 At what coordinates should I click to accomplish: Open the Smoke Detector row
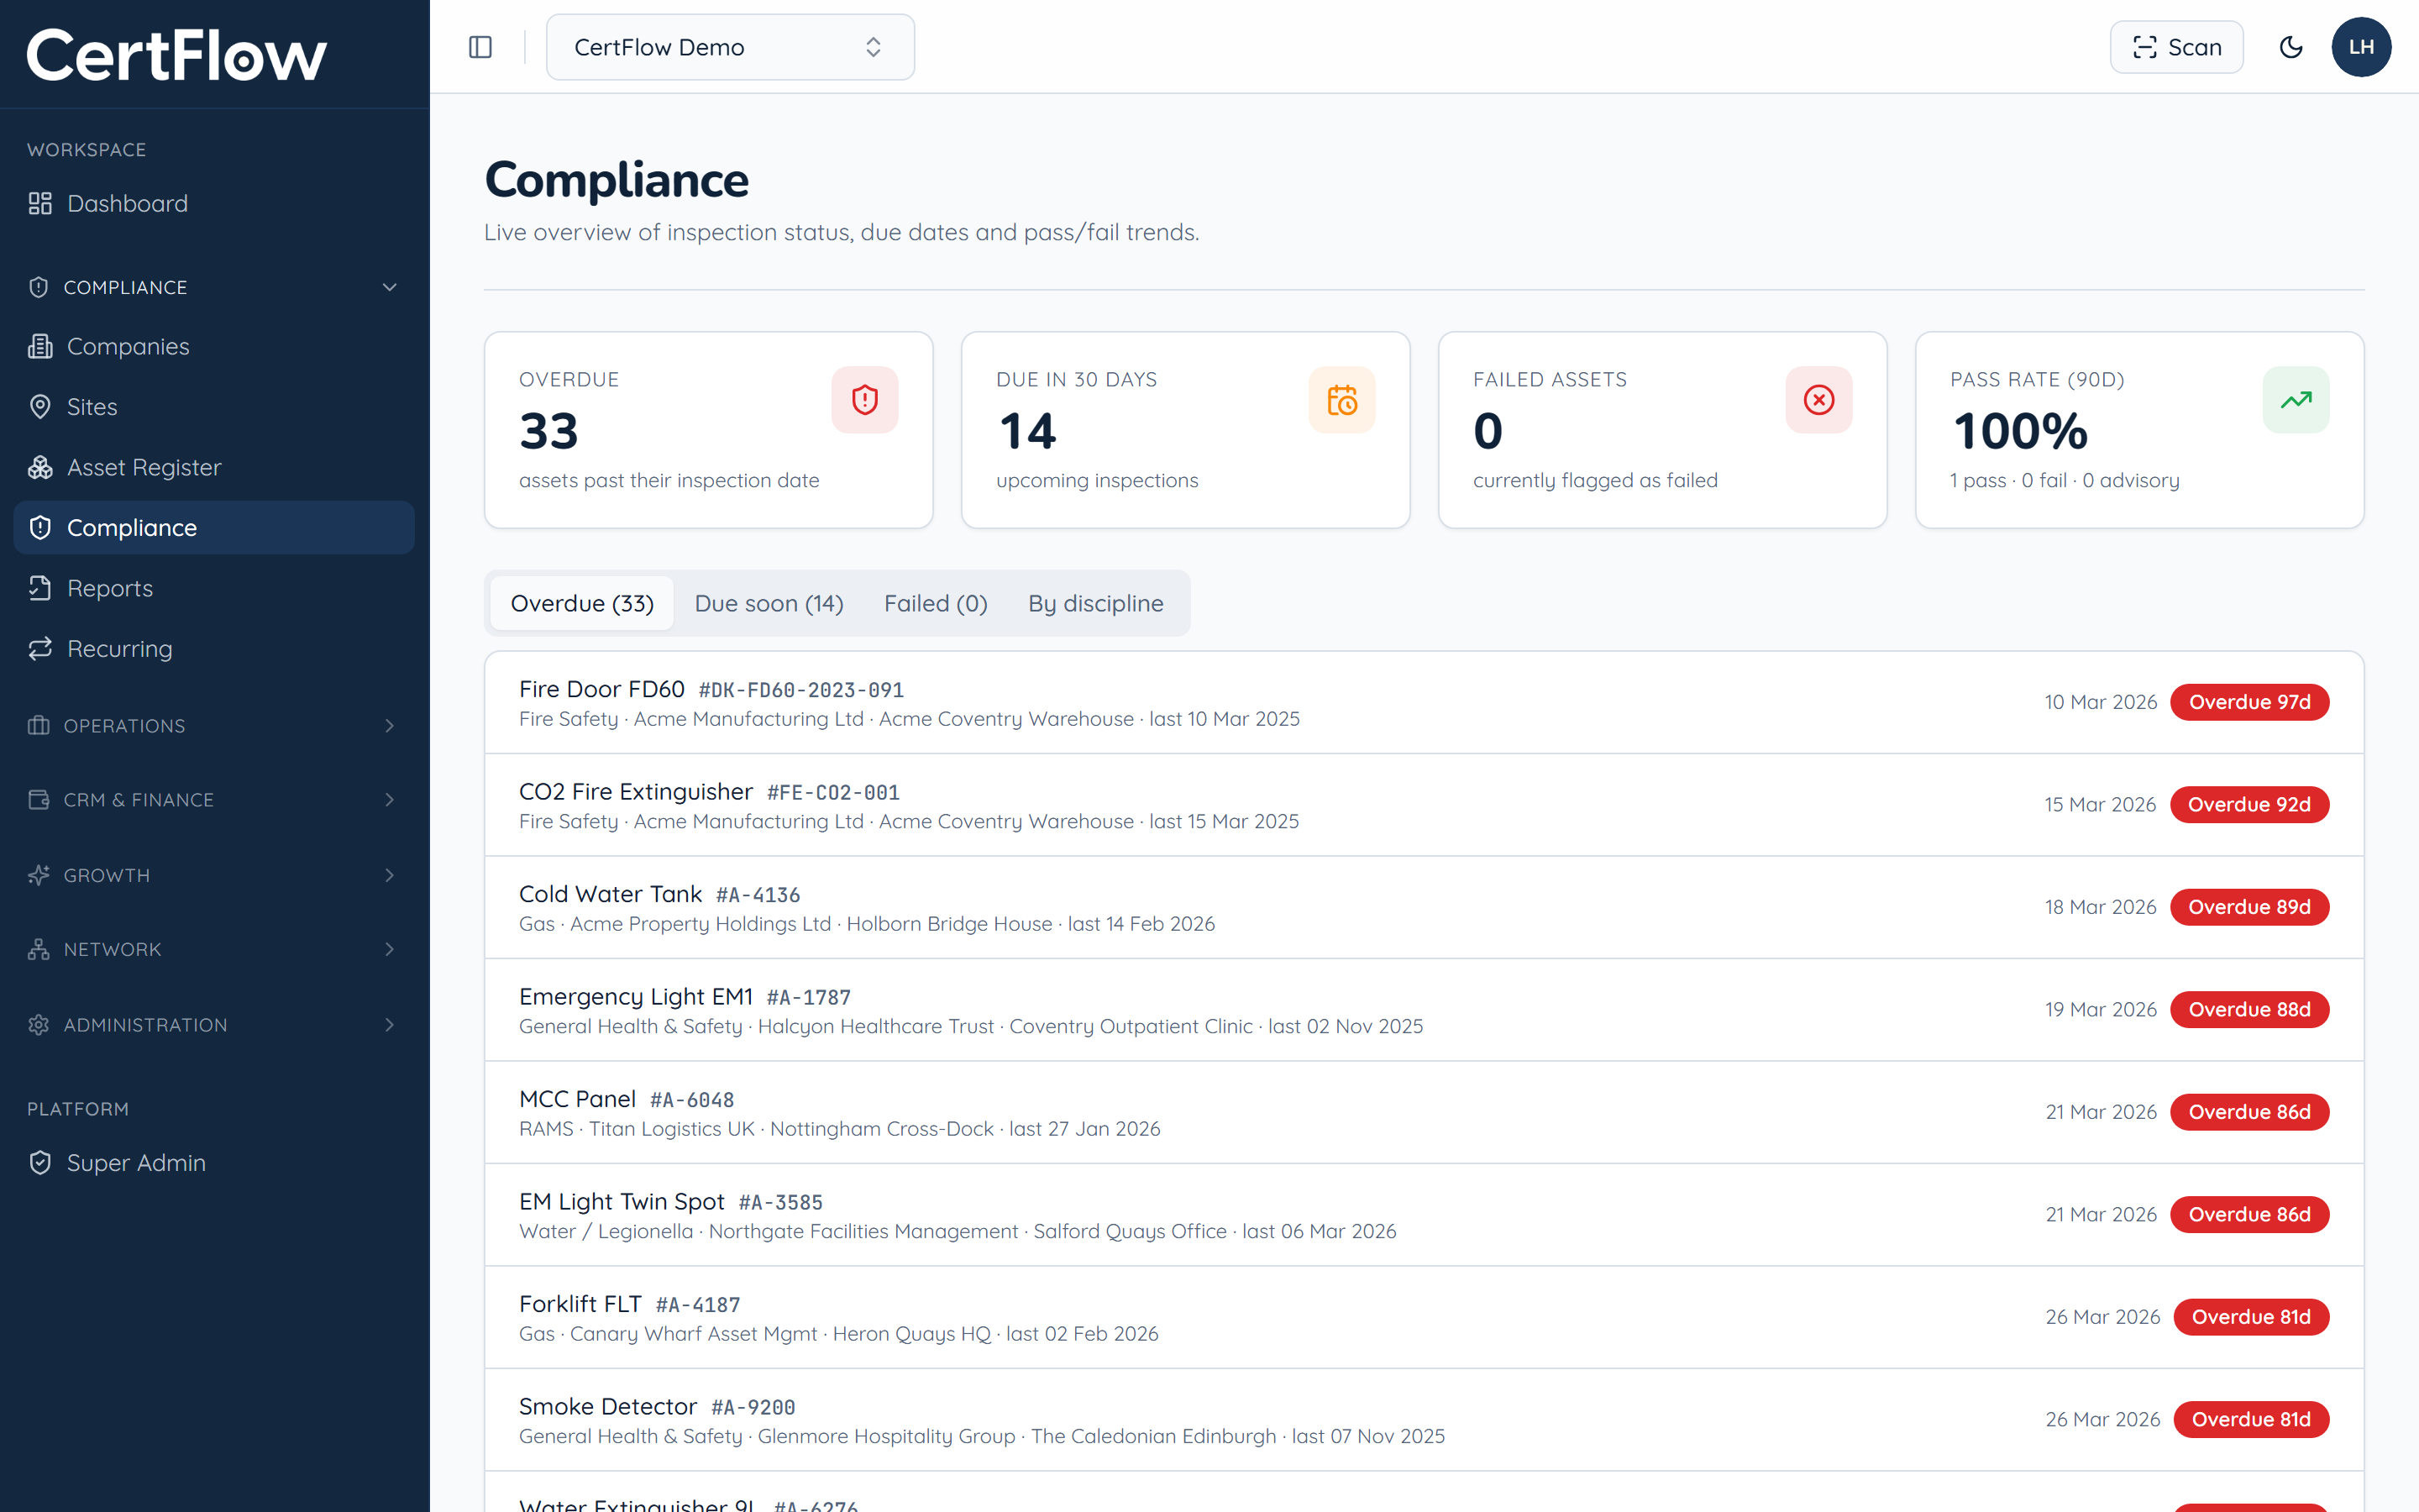(1424, 1420)
